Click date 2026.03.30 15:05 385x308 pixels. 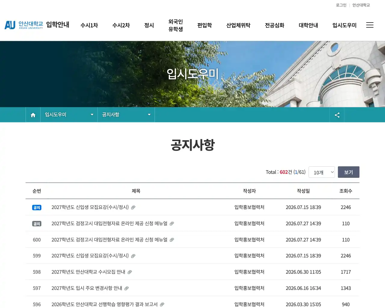coord(303,304)
